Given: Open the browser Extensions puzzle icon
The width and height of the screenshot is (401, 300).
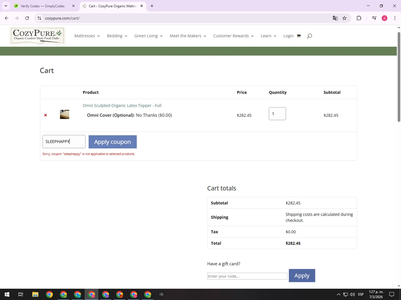Looking at the screenshot, I should [x=359, y=18].
